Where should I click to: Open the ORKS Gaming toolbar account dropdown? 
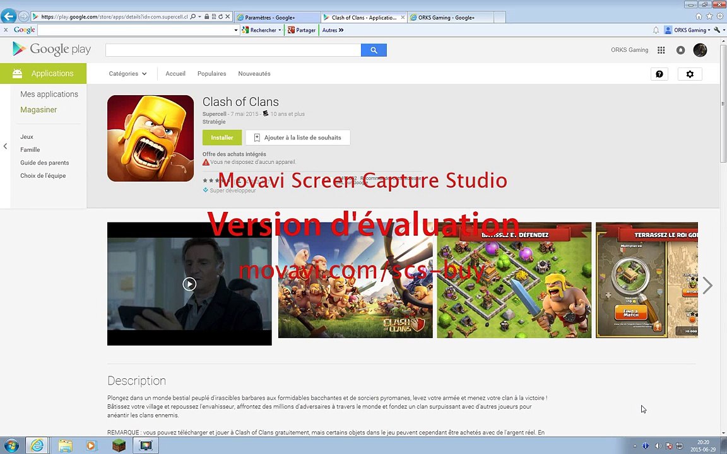[x=687, y=30]
